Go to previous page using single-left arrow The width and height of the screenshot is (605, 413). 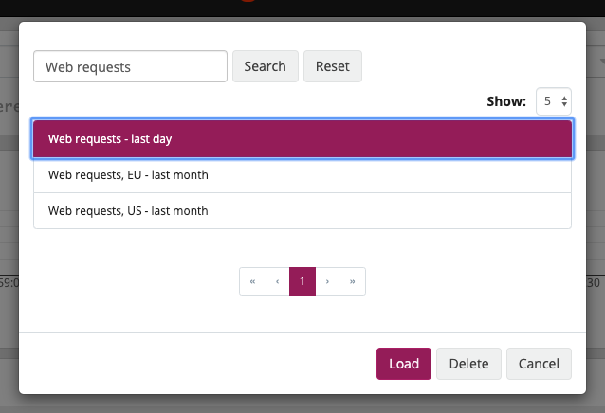(x=277, y=281)
